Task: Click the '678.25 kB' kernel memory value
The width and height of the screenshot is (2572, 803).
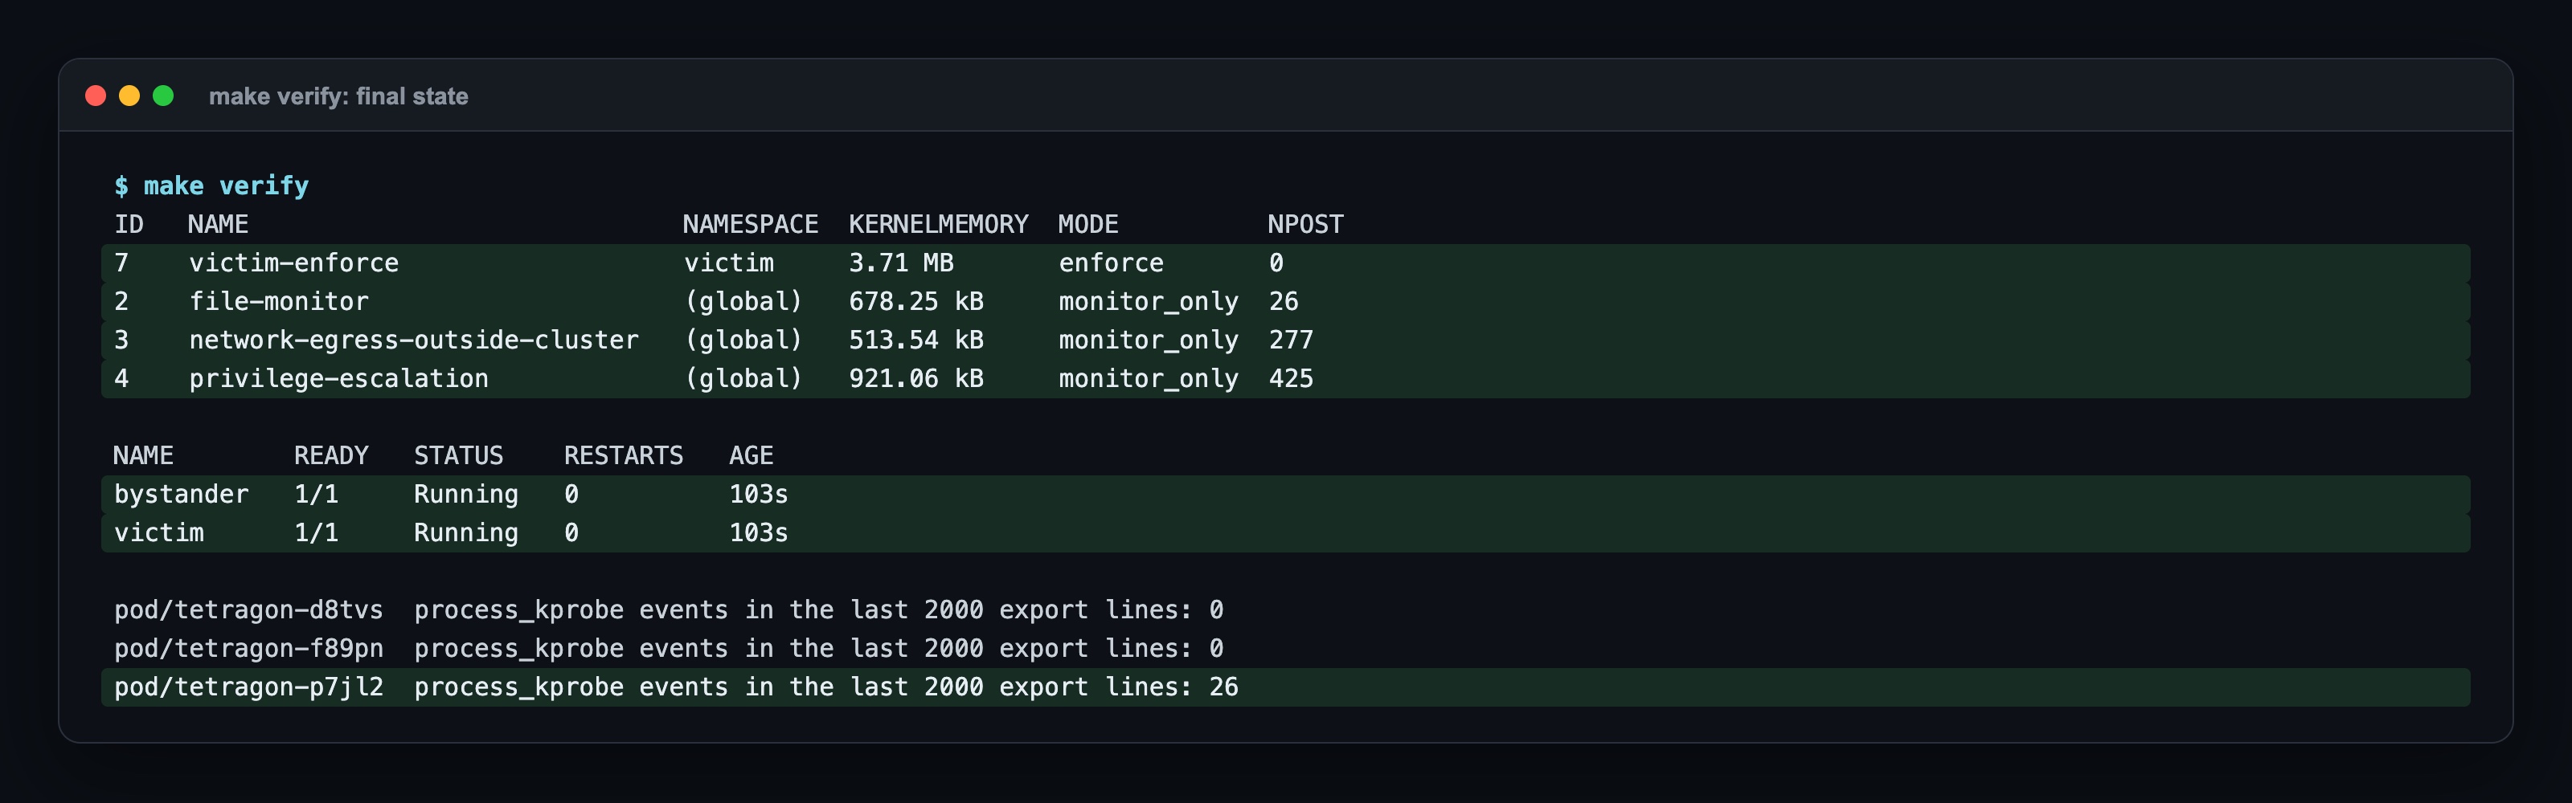Action: click(916, 301)
